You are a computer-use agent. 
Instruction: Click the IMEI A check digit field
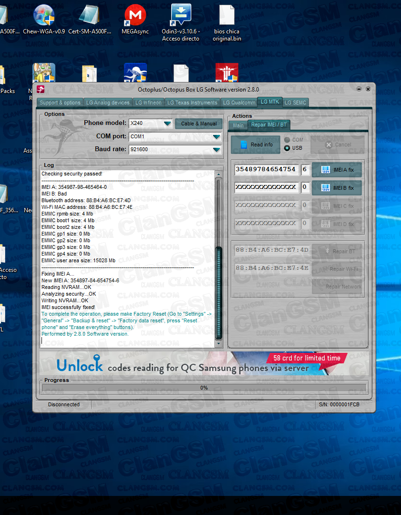[x=305, y=169]
